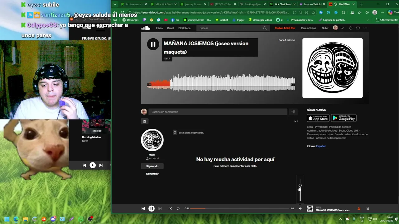Click the eyzs profile avatar under the comment box
Viewport: 399px width, 224px height.
pyautogui.click(x=152, y=140)
